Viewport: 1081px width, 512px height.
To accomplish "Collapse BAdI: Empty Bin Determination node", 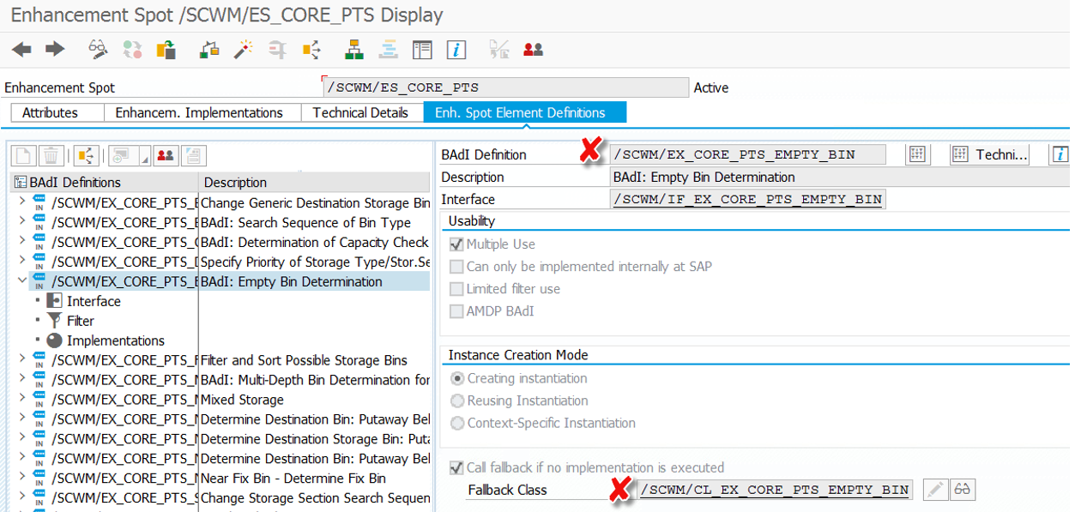I will 22,281.
